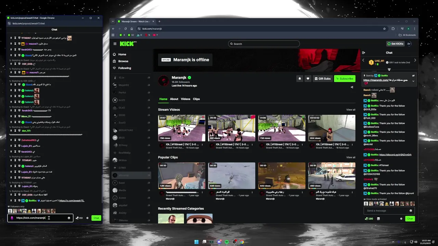Image resolution: width=438 pixels, height=246 pixels.
Task: Click the share icon below Subscribe
Action: coord(352,87)
